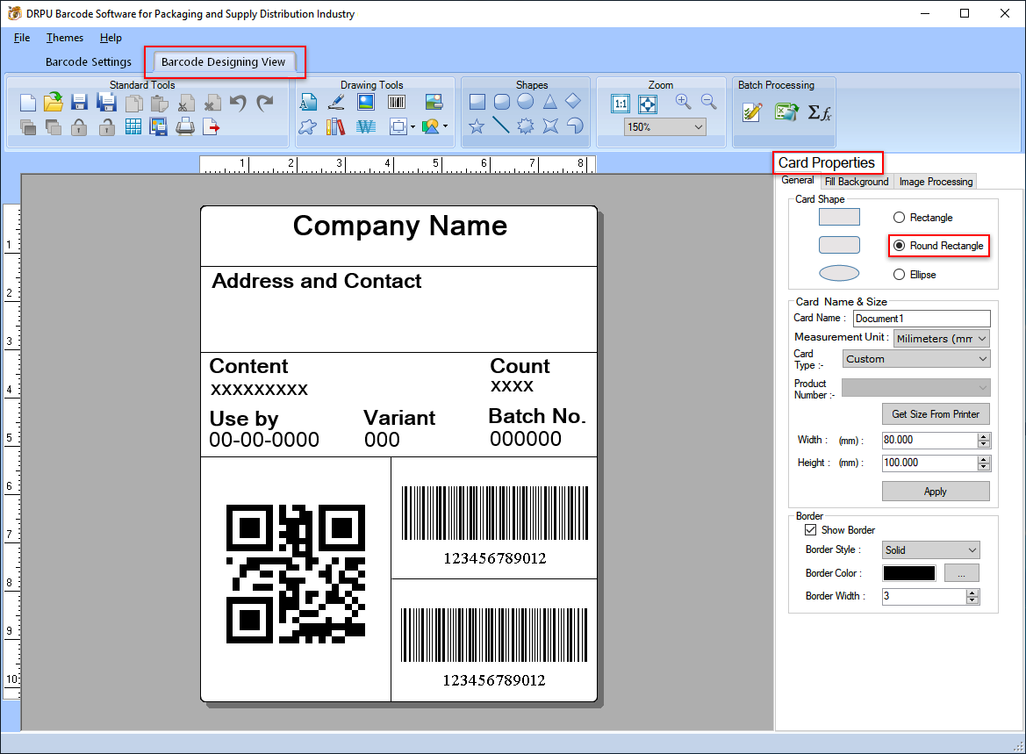The width and height of the screenshot is (1026, 754).
Task: Click the batch processing checklist pencil icon
Action: tap(752, 112)
